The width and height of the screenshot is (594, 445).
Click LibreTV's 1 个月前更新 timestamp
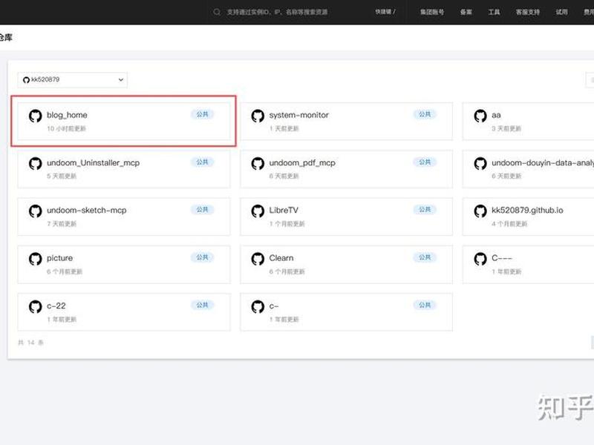tap(287, 224)
